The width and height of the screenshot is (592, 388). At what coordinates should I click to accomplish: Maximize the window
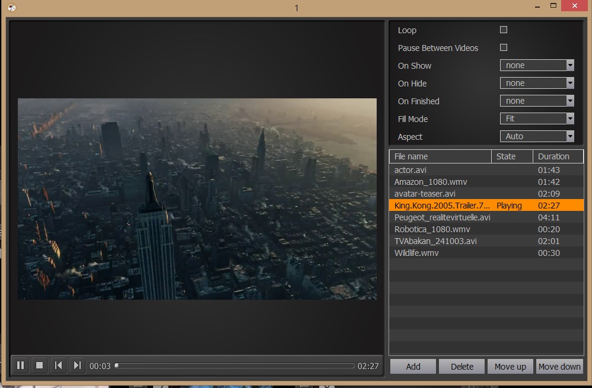[x=553, y=6]
